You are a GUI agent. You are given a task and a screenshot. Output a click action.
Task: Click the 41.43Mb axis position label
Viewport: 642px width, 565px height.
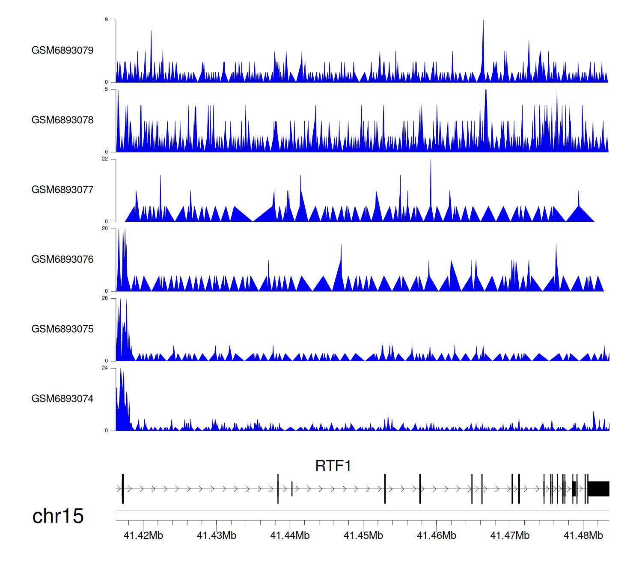point(217,535)
